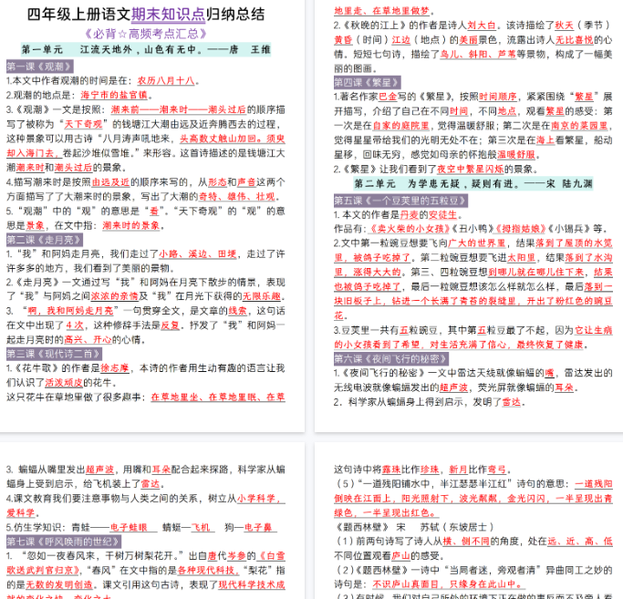Screen dimensions: 623x599
Task: Select the answer 潮来前——潮来时——潮头过后
Action: (179, 109)
